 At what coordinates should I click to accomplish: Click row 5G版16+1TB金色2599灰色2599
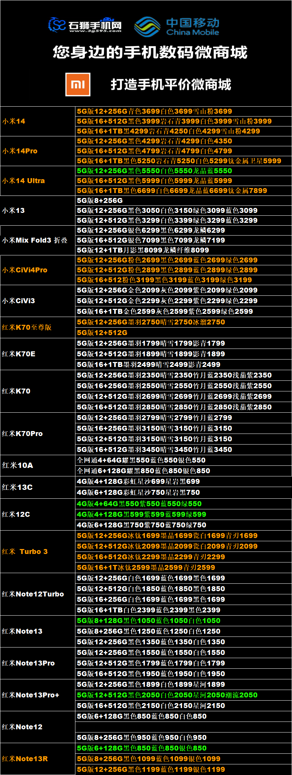click(183, 311)
